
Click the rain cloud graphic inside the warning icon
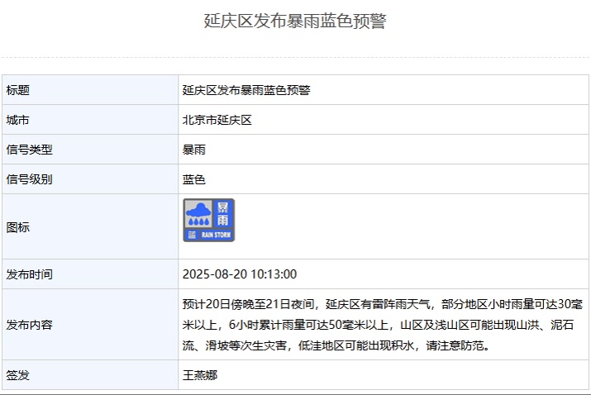point(198,213)
